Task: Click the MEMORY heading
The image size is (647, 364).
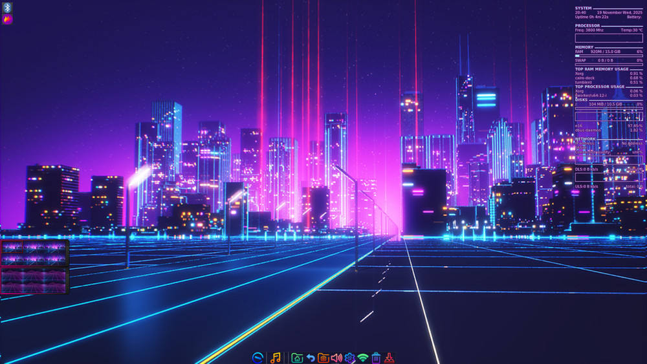Action: pos(584,47)
